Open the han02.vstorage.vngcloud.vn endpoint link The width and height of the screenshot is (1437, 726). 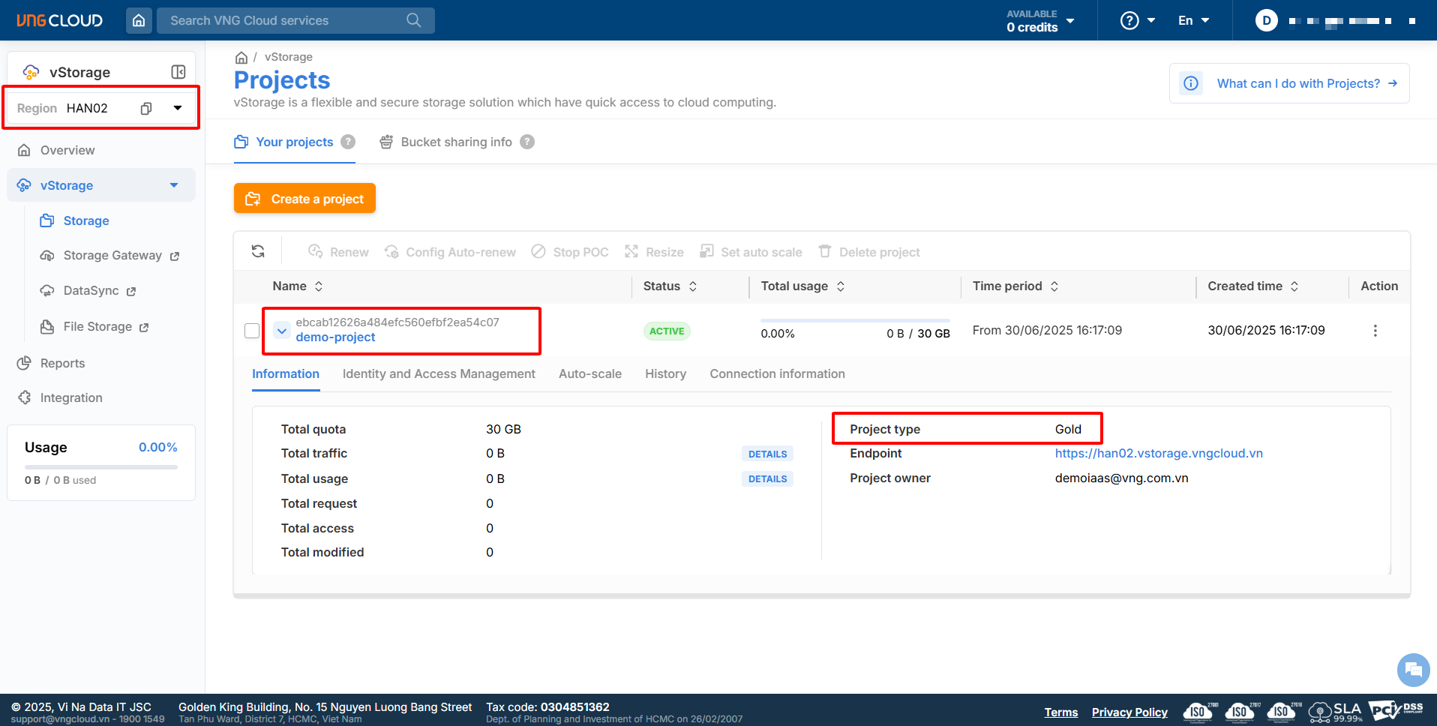click(1158, 453)
